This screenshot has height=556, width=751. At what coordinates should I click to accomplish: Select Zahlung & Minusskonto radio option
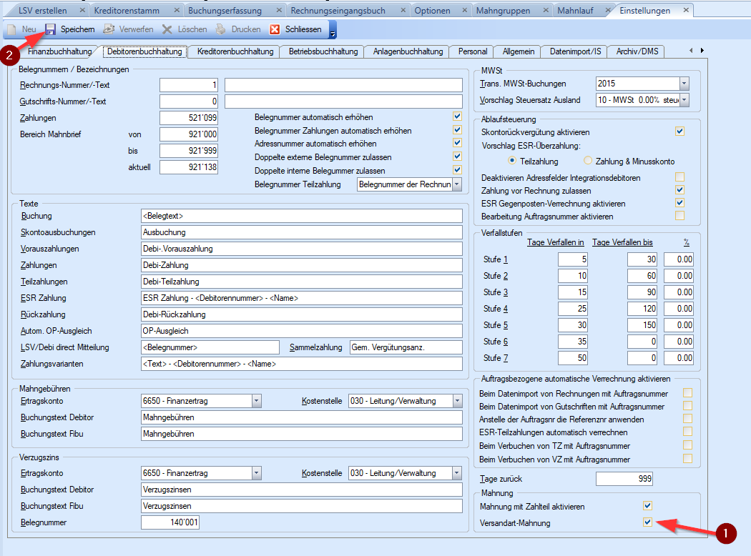coord(588,161)
